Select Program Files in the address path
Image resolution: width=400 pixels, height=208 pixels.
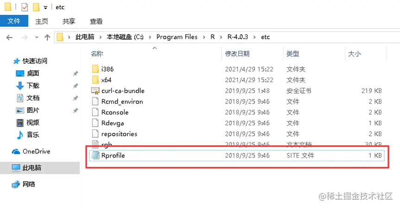pyautogui.click(x=177, y=37)
